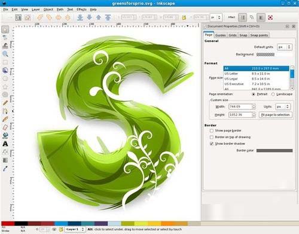Select the Pencil freehand tool
Viewport: 299px width, 234px height.
[x=5, y=103]
